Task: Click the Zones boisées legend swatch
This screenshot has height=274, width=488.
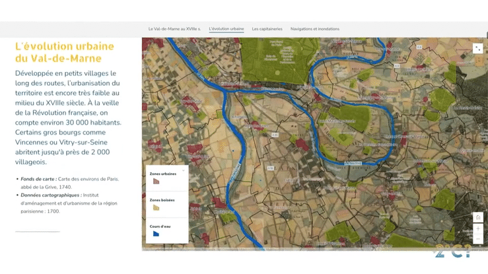Action: tap(157, 208)
